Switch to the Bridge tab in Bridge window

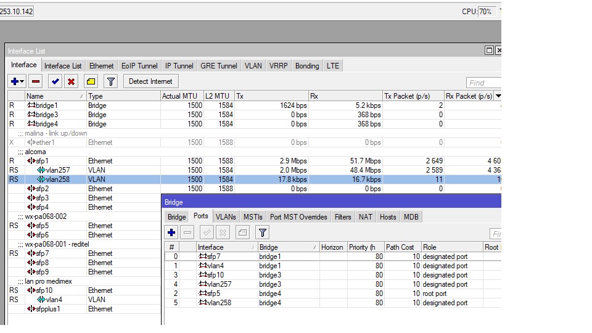click(177, 217)
